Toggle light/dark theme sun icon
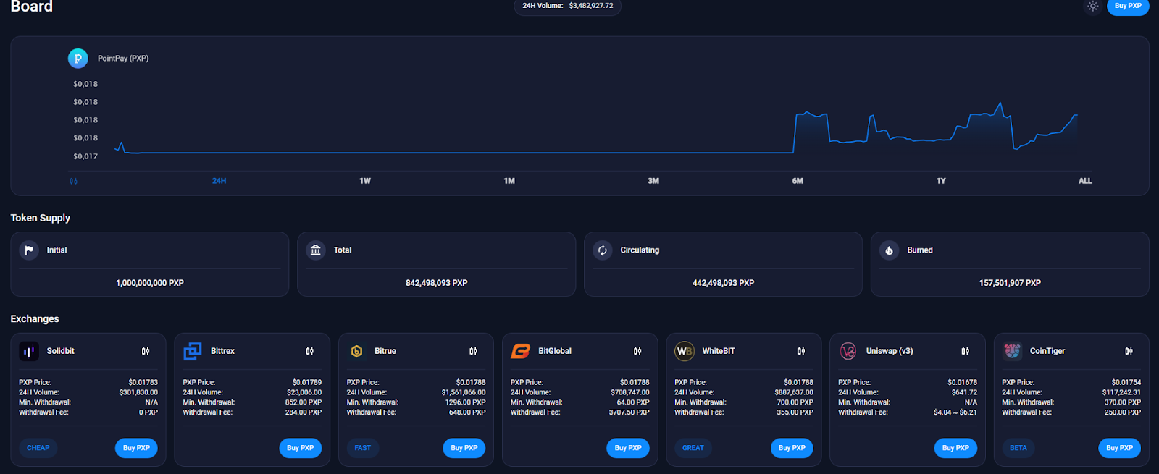 pos(1092,6)
